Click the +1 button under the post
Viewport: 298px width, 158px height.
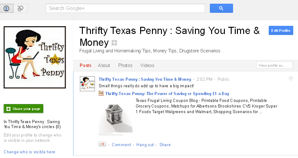[x=102, y=144]
